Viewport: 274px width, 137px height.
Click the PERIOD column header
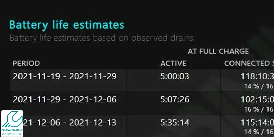coord(26,63)
